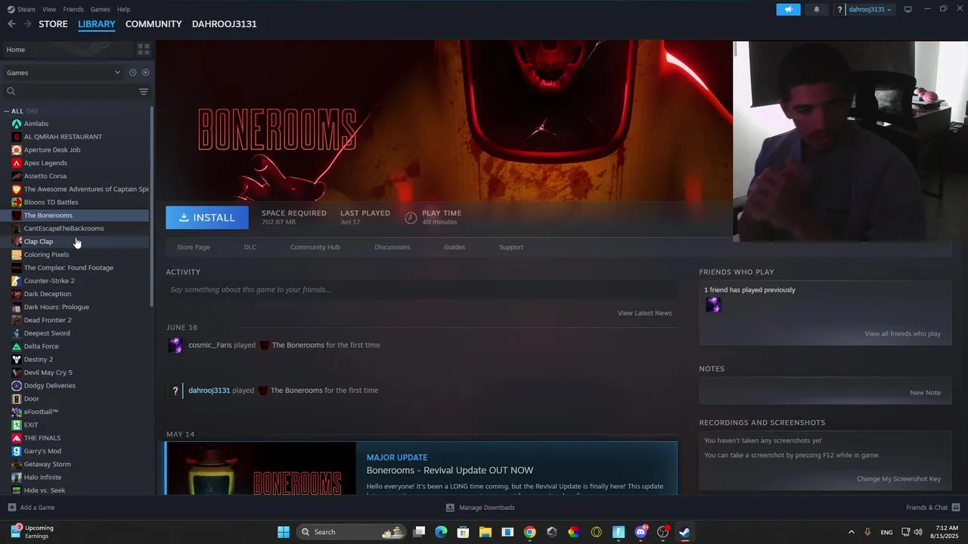Open the Games menu

pyautogui.click(x=100, y=9)
